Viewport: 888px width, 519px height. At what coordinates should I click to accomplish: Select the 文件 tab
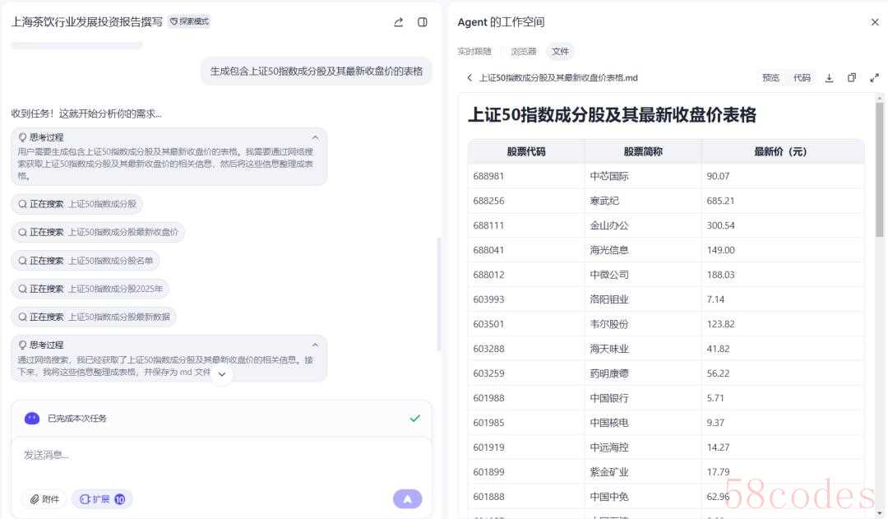coord(560,52)
